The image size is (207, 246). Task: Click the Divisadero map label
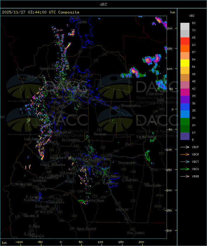pos(71,140)
